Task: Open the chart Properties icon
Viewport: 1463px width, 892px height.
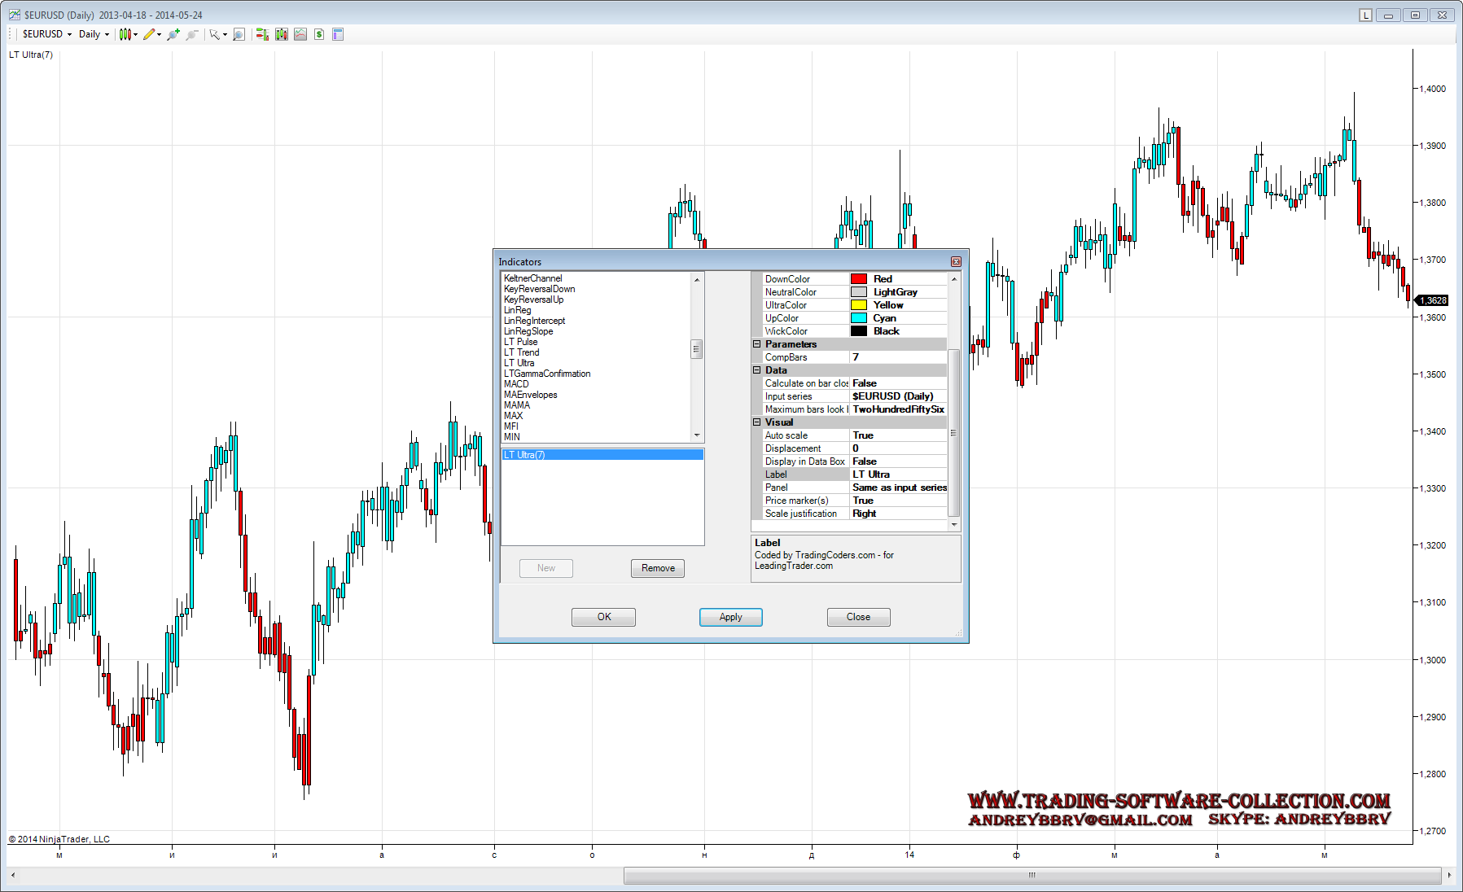Action: [338, 34]
